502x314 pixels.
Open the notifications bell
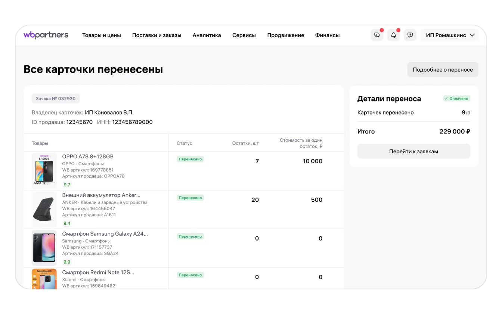[x=393, y=35]
